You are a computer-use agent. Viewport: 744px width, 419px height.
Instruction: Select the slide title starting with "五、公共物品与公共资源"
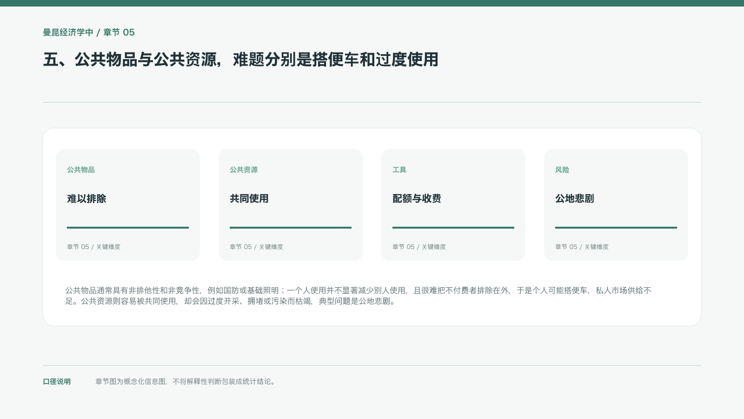(241, 60)
